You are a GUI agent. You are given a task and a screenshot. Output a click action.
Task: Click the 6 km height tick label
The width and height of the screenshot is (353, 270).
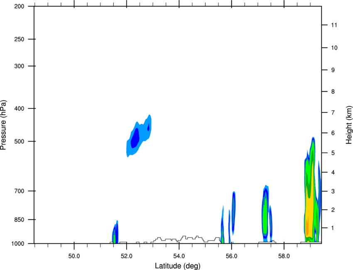point(333,133)
